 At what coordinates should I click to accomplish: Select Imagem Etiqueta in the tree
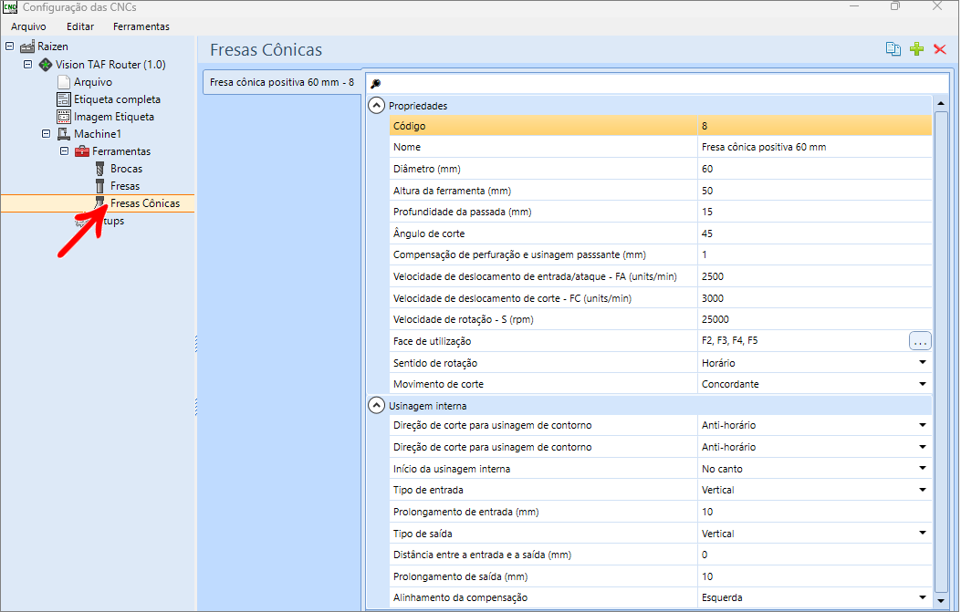pyautogui.click(x=114, y=117)
